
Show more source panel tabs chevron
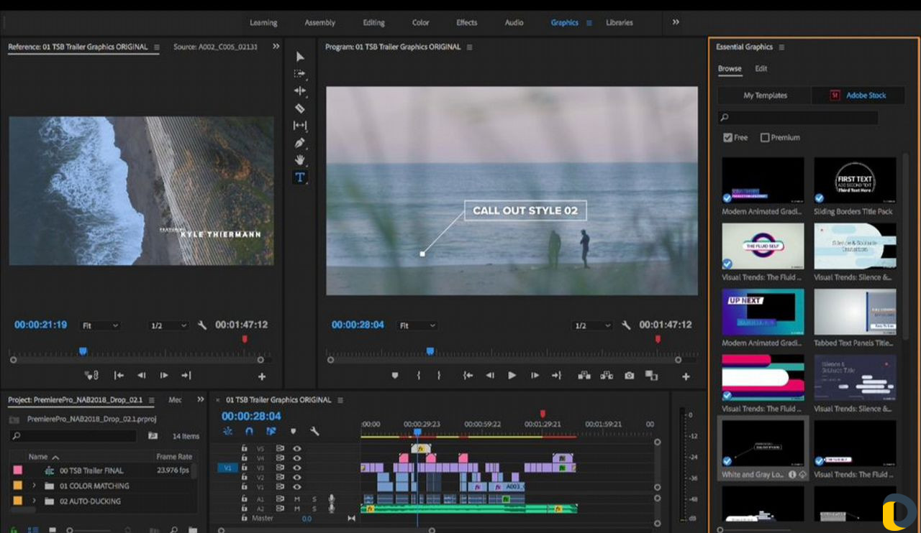pyautogui.click(x=276, y=47)
